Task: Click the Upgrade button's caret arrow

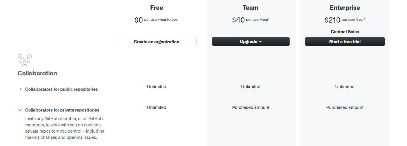Action: (260, 42)
